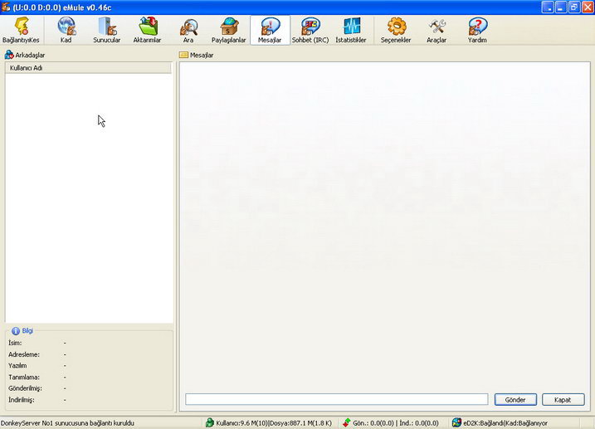
Task: Click the Kullanıcı Adı column header
Action: pyautogui.click(x=88, y=68)
